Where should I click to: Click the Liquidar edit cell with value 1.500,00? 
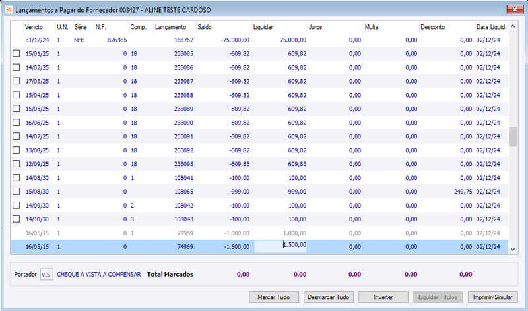[x=280, y=246]
